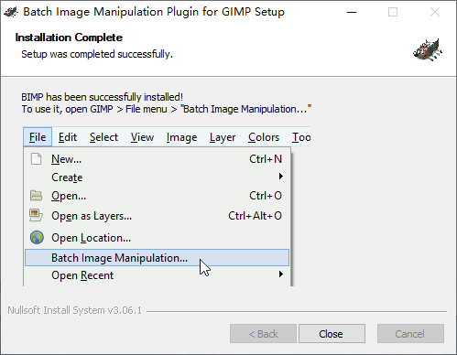
Task: Click the new document icon beside New...
Action: point(36,159)
